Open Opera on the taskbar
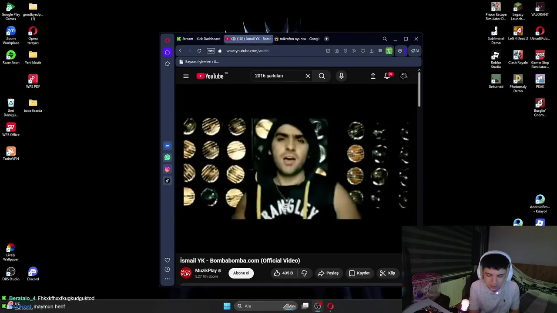Viewport: 557px width, 313px height. [330, 306]
